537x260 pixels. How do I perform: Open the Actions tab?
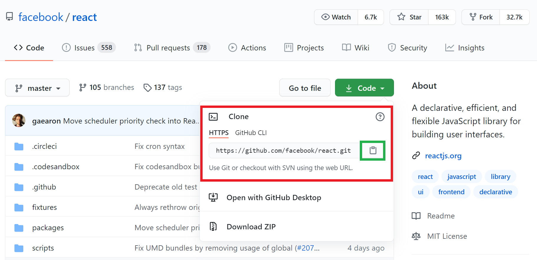pyautogui.click(x=247, y=48)
